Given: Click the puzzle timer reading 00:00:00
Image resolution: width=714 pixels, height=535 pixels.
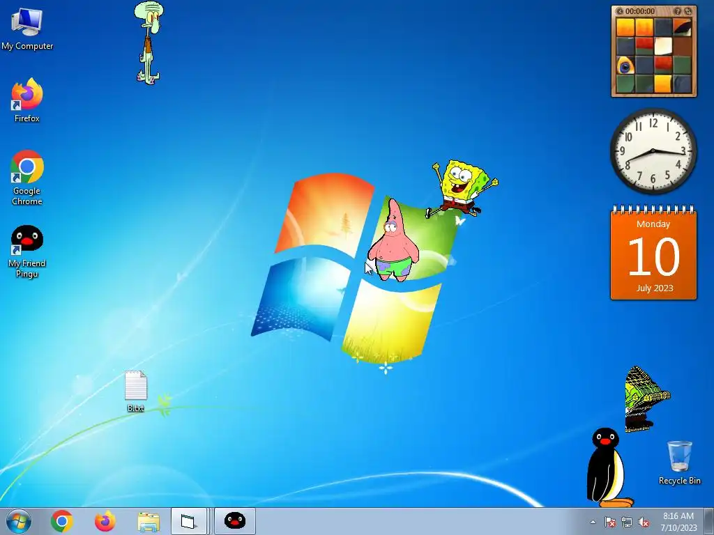Looking at the screenshot, I should (640, 11).
